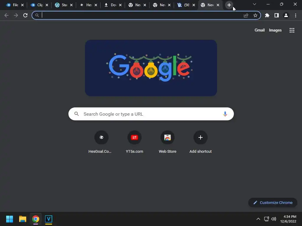
Task: Open network status tray icon
Action: point(266,219)
